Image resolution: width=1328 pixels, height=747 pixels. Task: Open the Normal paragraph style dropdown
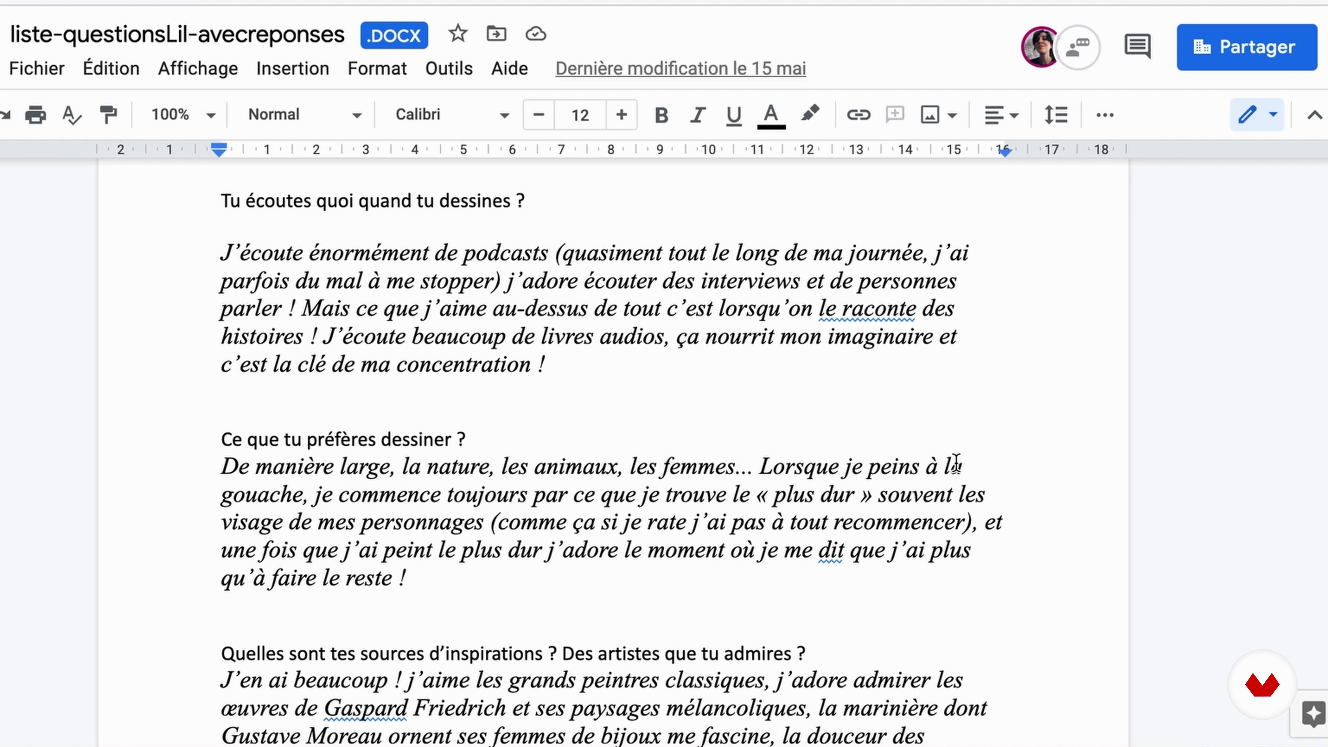coord(304,114)
